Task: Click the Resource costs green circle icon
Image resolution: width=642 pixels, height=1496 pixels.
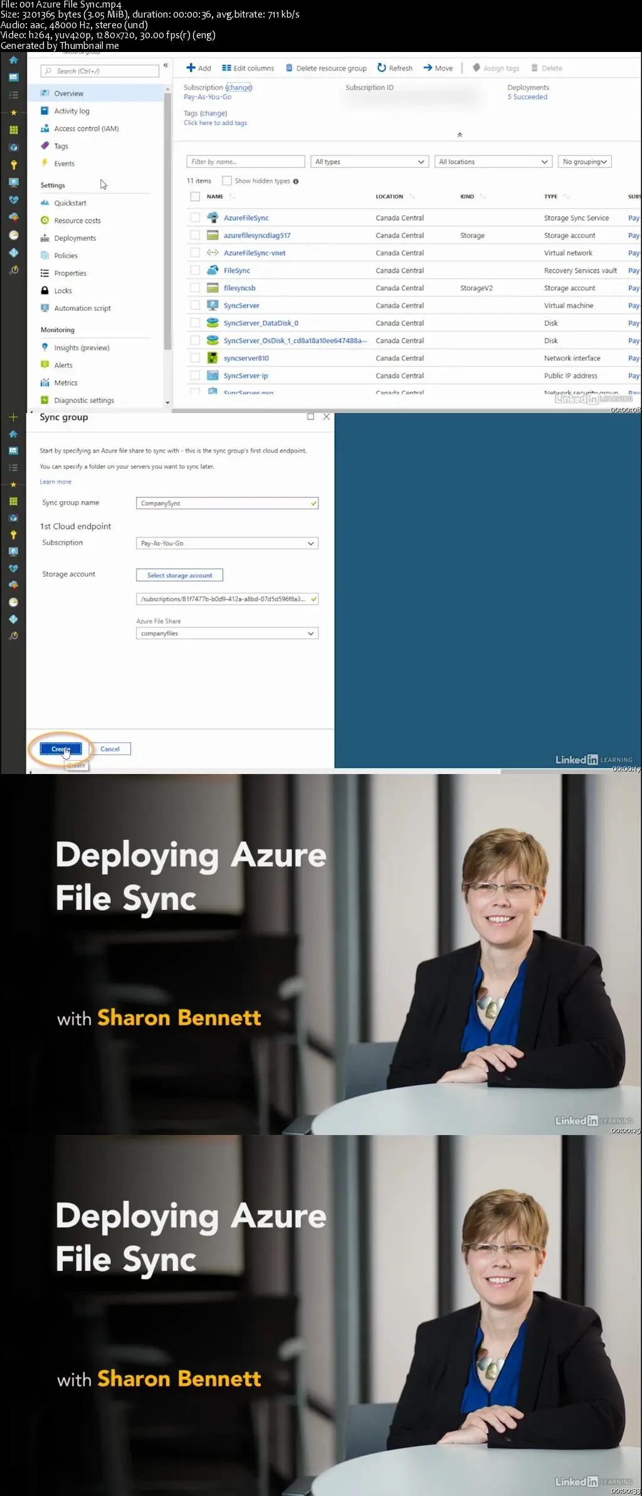Action: [45, 220]
